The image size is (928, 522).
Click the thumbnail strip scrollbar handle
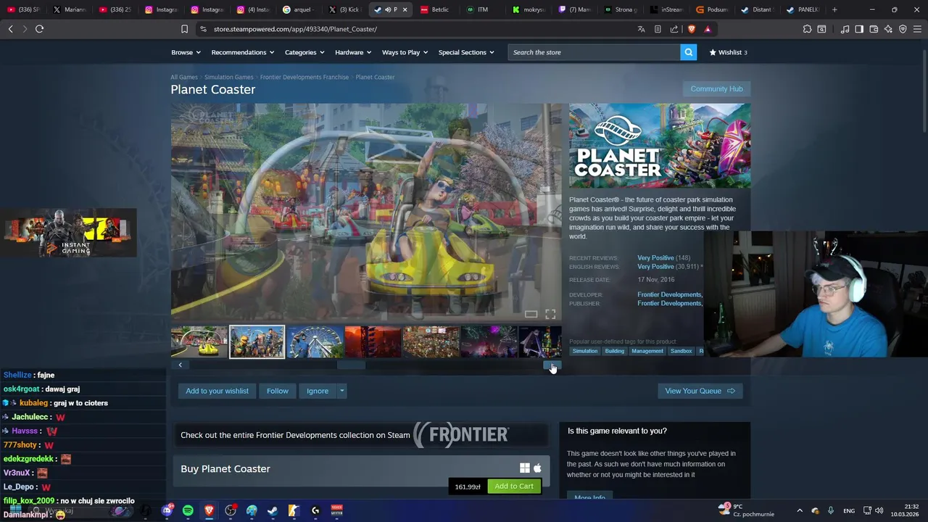click(351, 365)
